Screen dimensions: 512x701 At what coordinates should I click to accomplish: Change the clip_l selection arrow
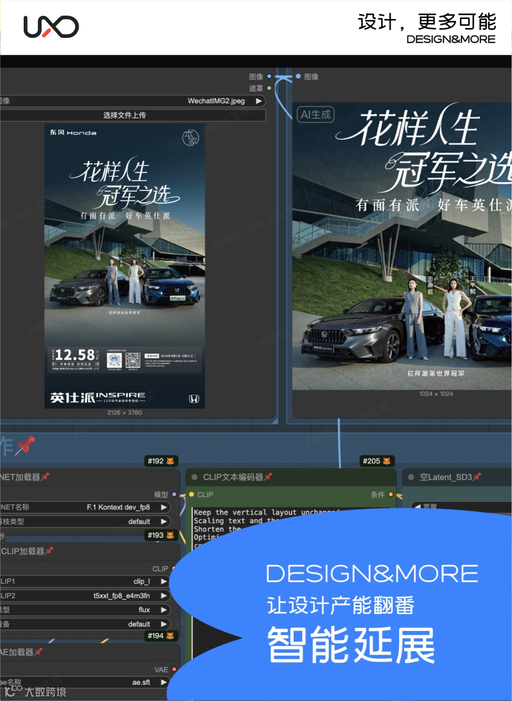[x=164, y=581]
